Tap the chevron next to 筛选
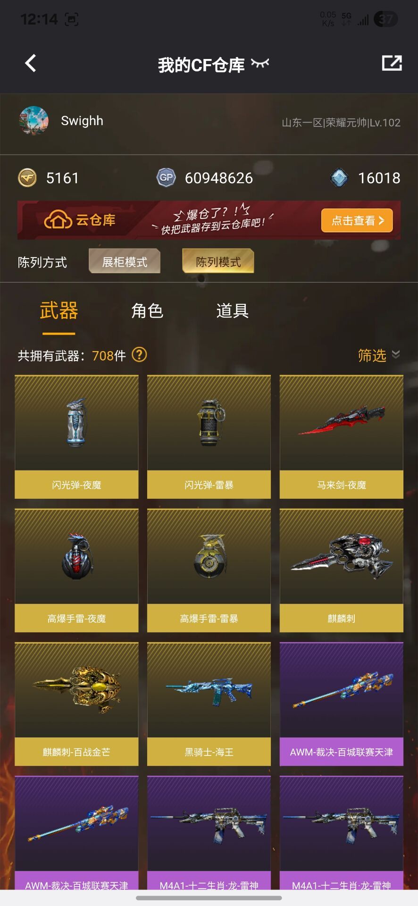The image size is (418, 906). (x=396, y=354)
